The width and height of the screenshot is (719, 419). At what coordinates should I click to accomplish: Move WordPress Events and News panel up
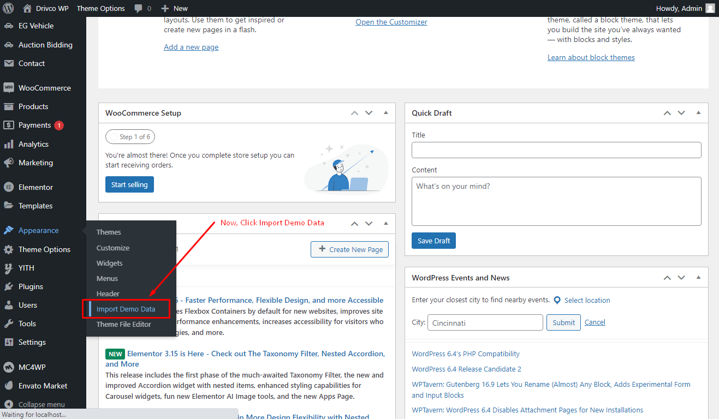tap(667, 278)
